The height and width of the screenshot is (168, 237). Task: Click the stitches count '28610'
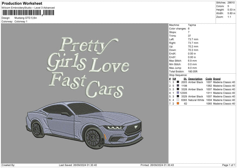tap(231, 3)
